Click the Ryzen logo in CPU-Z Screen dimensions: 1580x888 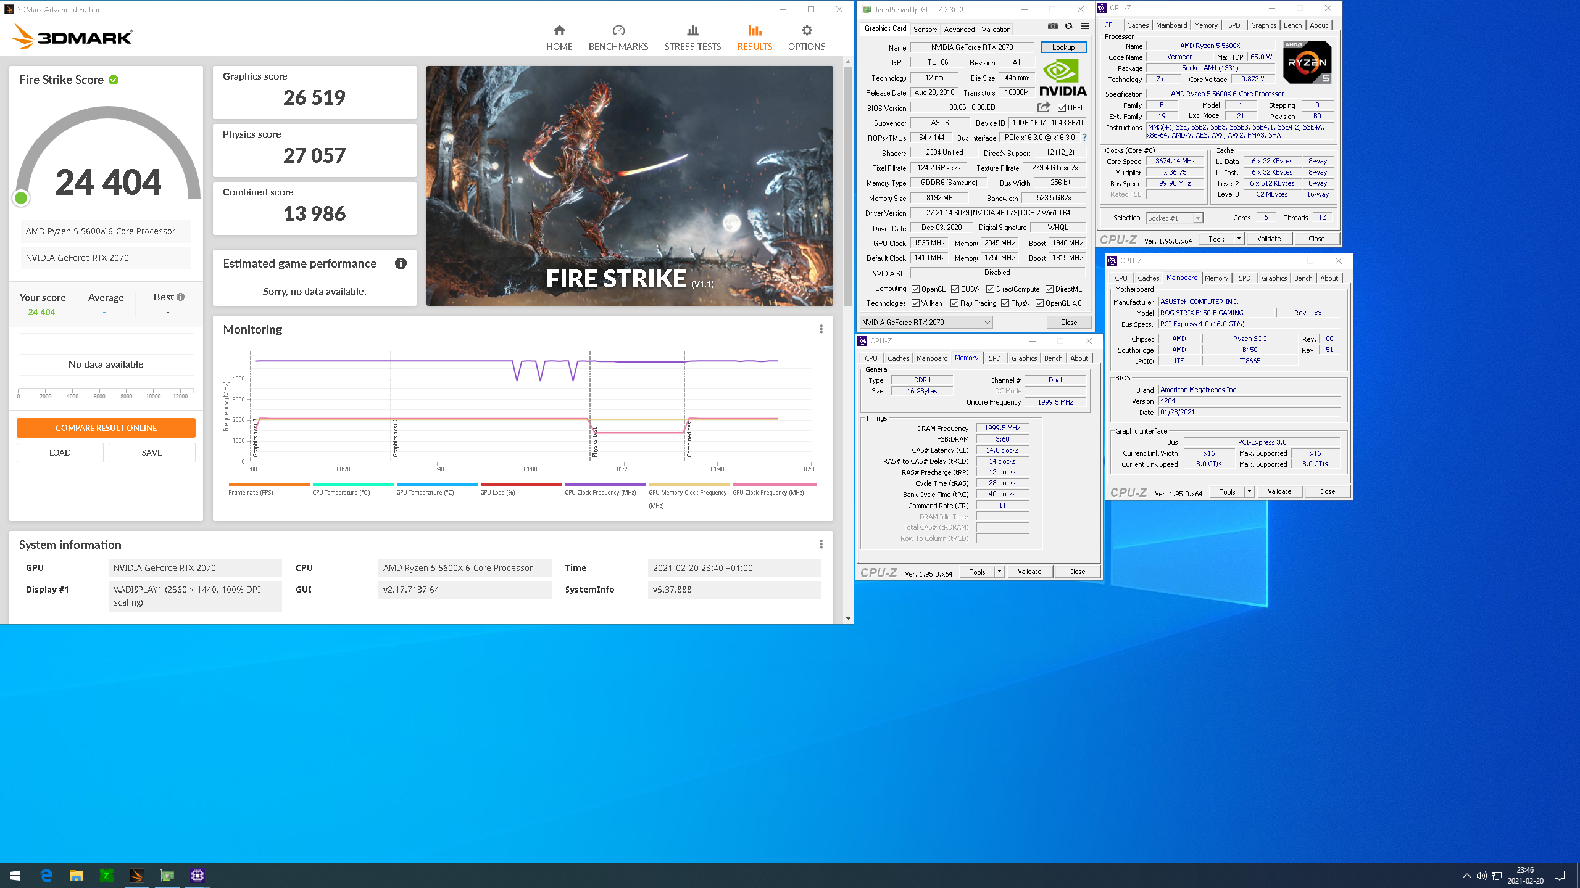1307,62
